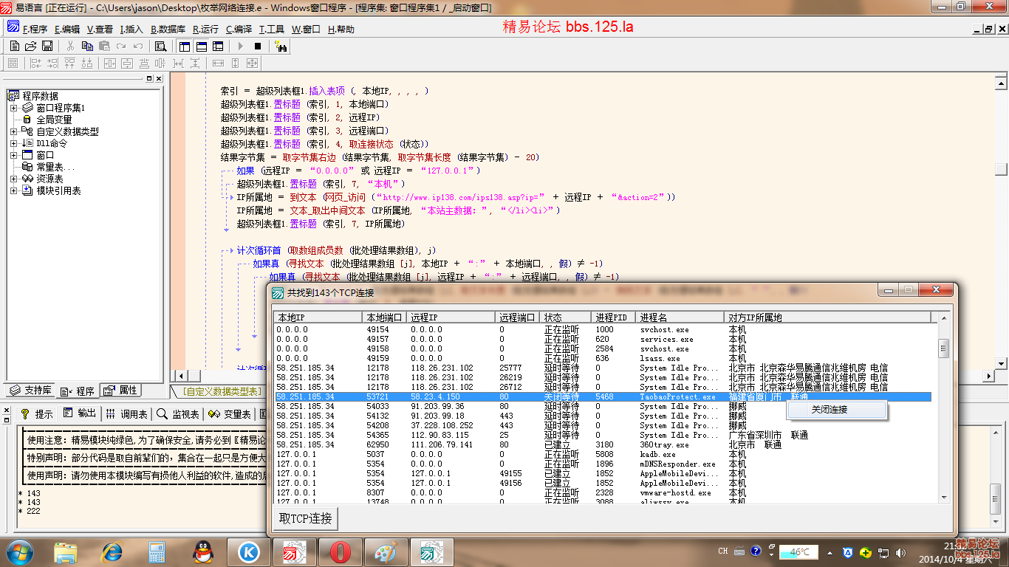Click the 取TCP连接 button

[x=305, y=518]
